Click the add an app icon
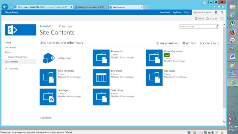 pos(48,58)
